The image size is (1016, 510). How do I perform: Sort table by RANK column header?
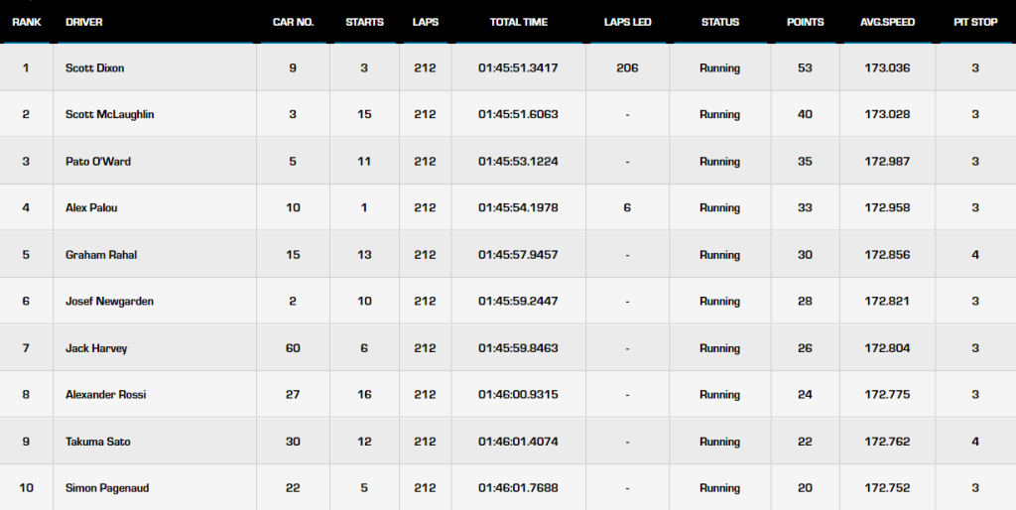27,22
